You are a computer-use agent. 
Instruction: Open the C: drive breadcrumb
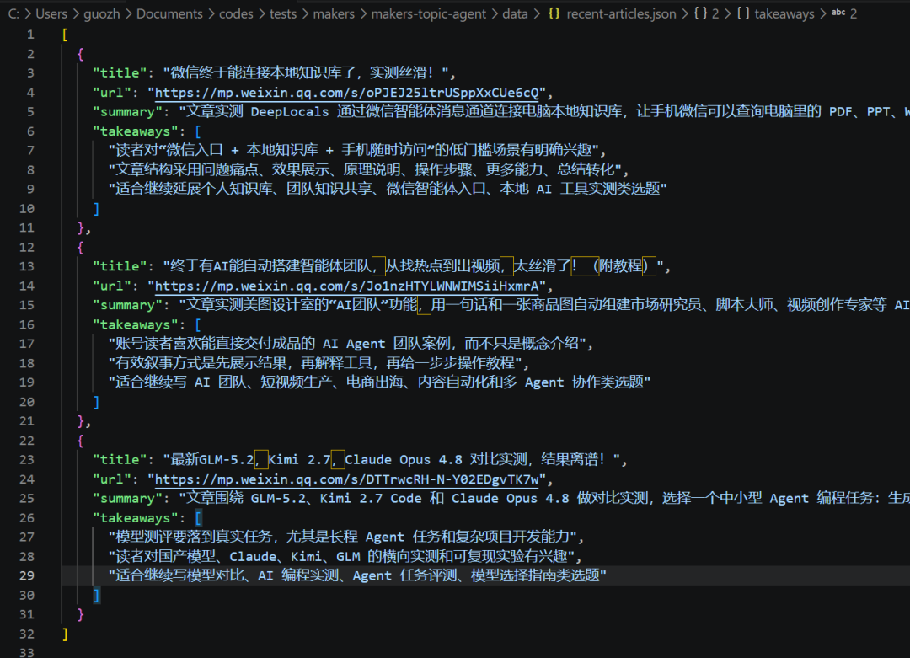pyautogui.click(x=13, y=13)
